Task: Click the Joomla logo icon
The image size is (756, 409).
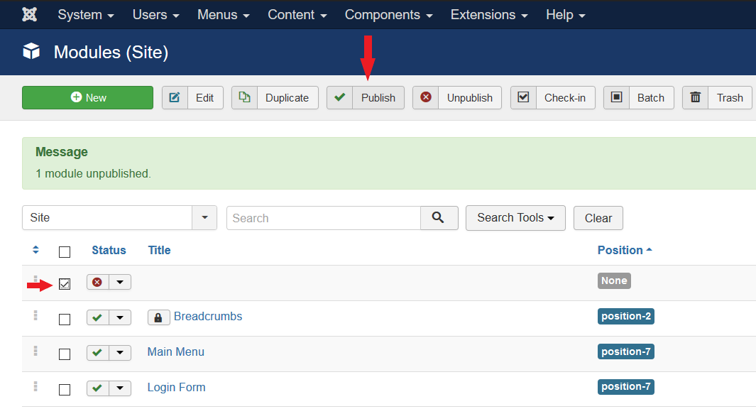Action: [30, 14]
